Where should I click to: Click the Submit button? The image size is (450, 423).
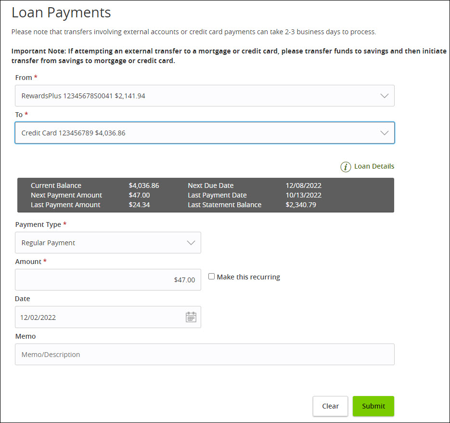[373, 406]
